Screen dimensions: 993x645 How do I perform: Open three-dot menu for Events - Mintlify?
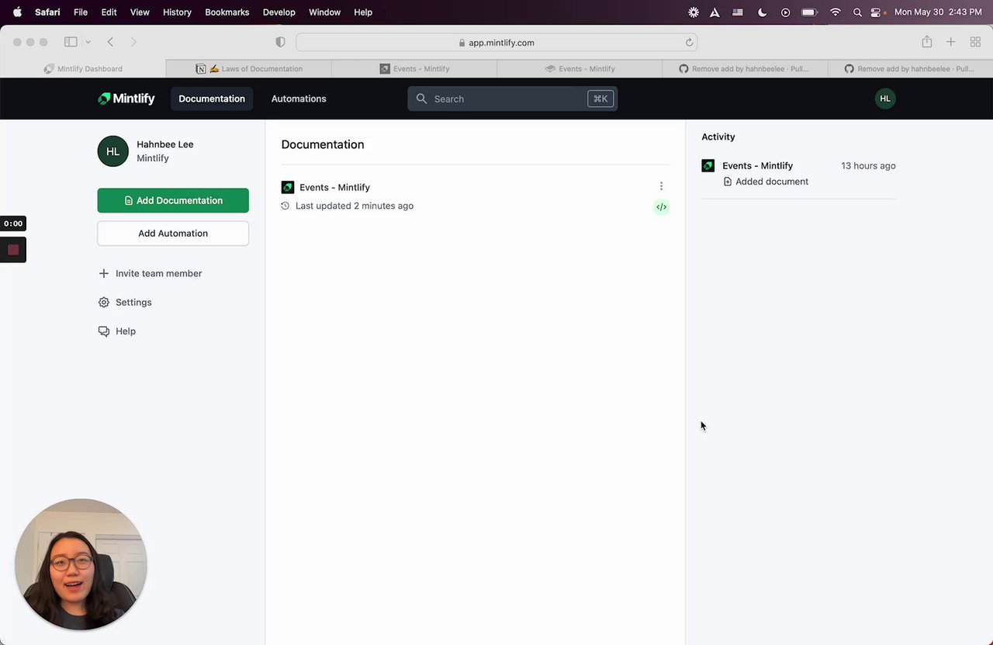(661, 186)
